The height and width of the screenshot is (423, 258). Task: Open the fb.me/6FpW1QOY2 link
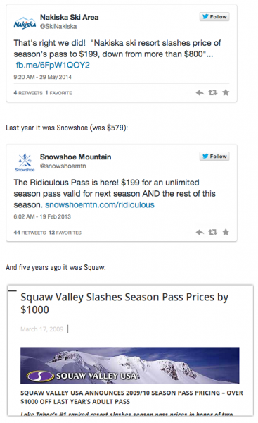(x=53, y=66)
